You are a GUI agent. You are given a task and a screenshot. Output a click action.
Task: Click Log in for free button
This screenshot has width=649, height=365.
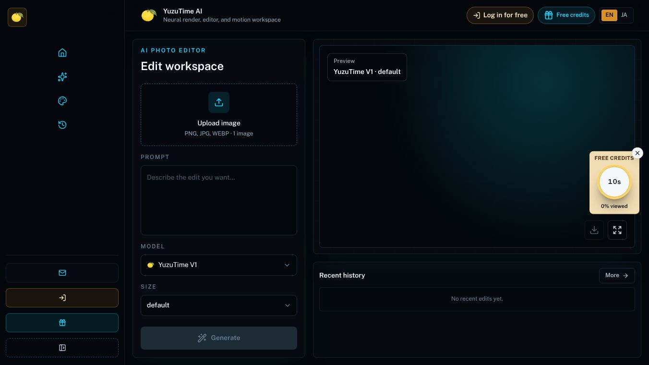500,15
